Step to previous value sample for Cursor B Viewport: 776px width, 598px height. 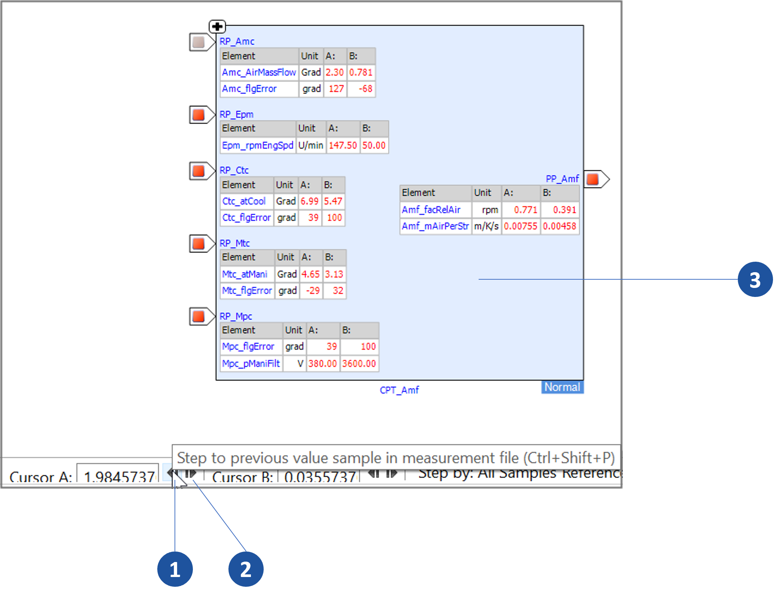coord(373,474)
